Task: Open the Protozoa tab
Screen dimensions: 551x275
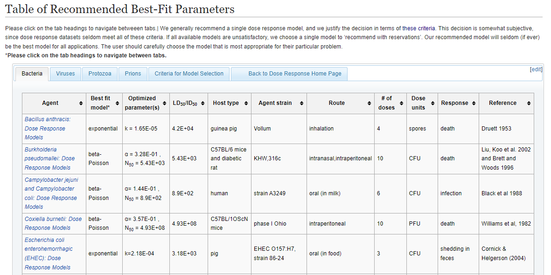Action: [x=100, y=74]
